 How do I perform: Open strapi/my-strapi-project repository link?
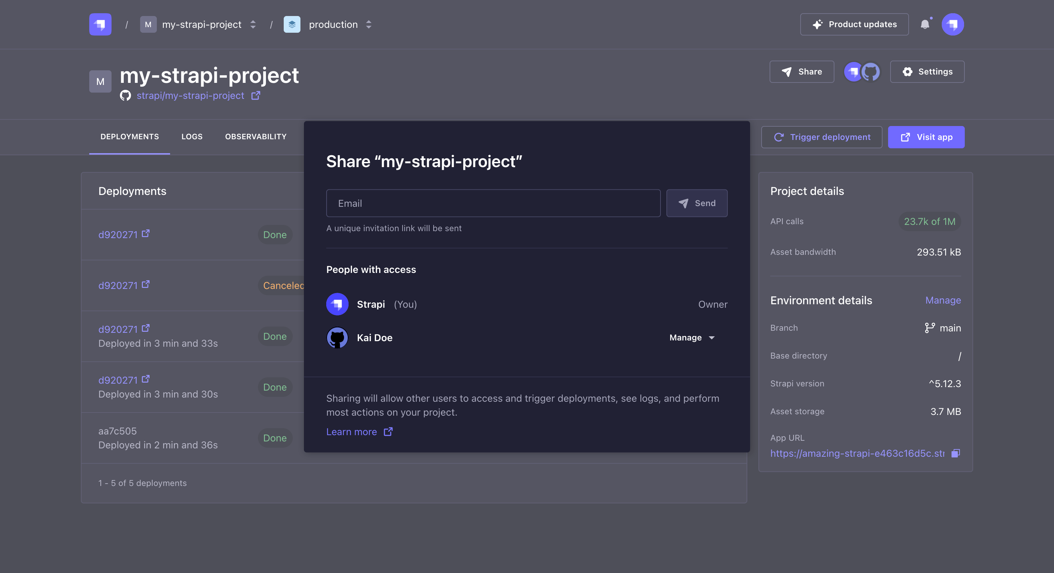click(x=190, y=95)
